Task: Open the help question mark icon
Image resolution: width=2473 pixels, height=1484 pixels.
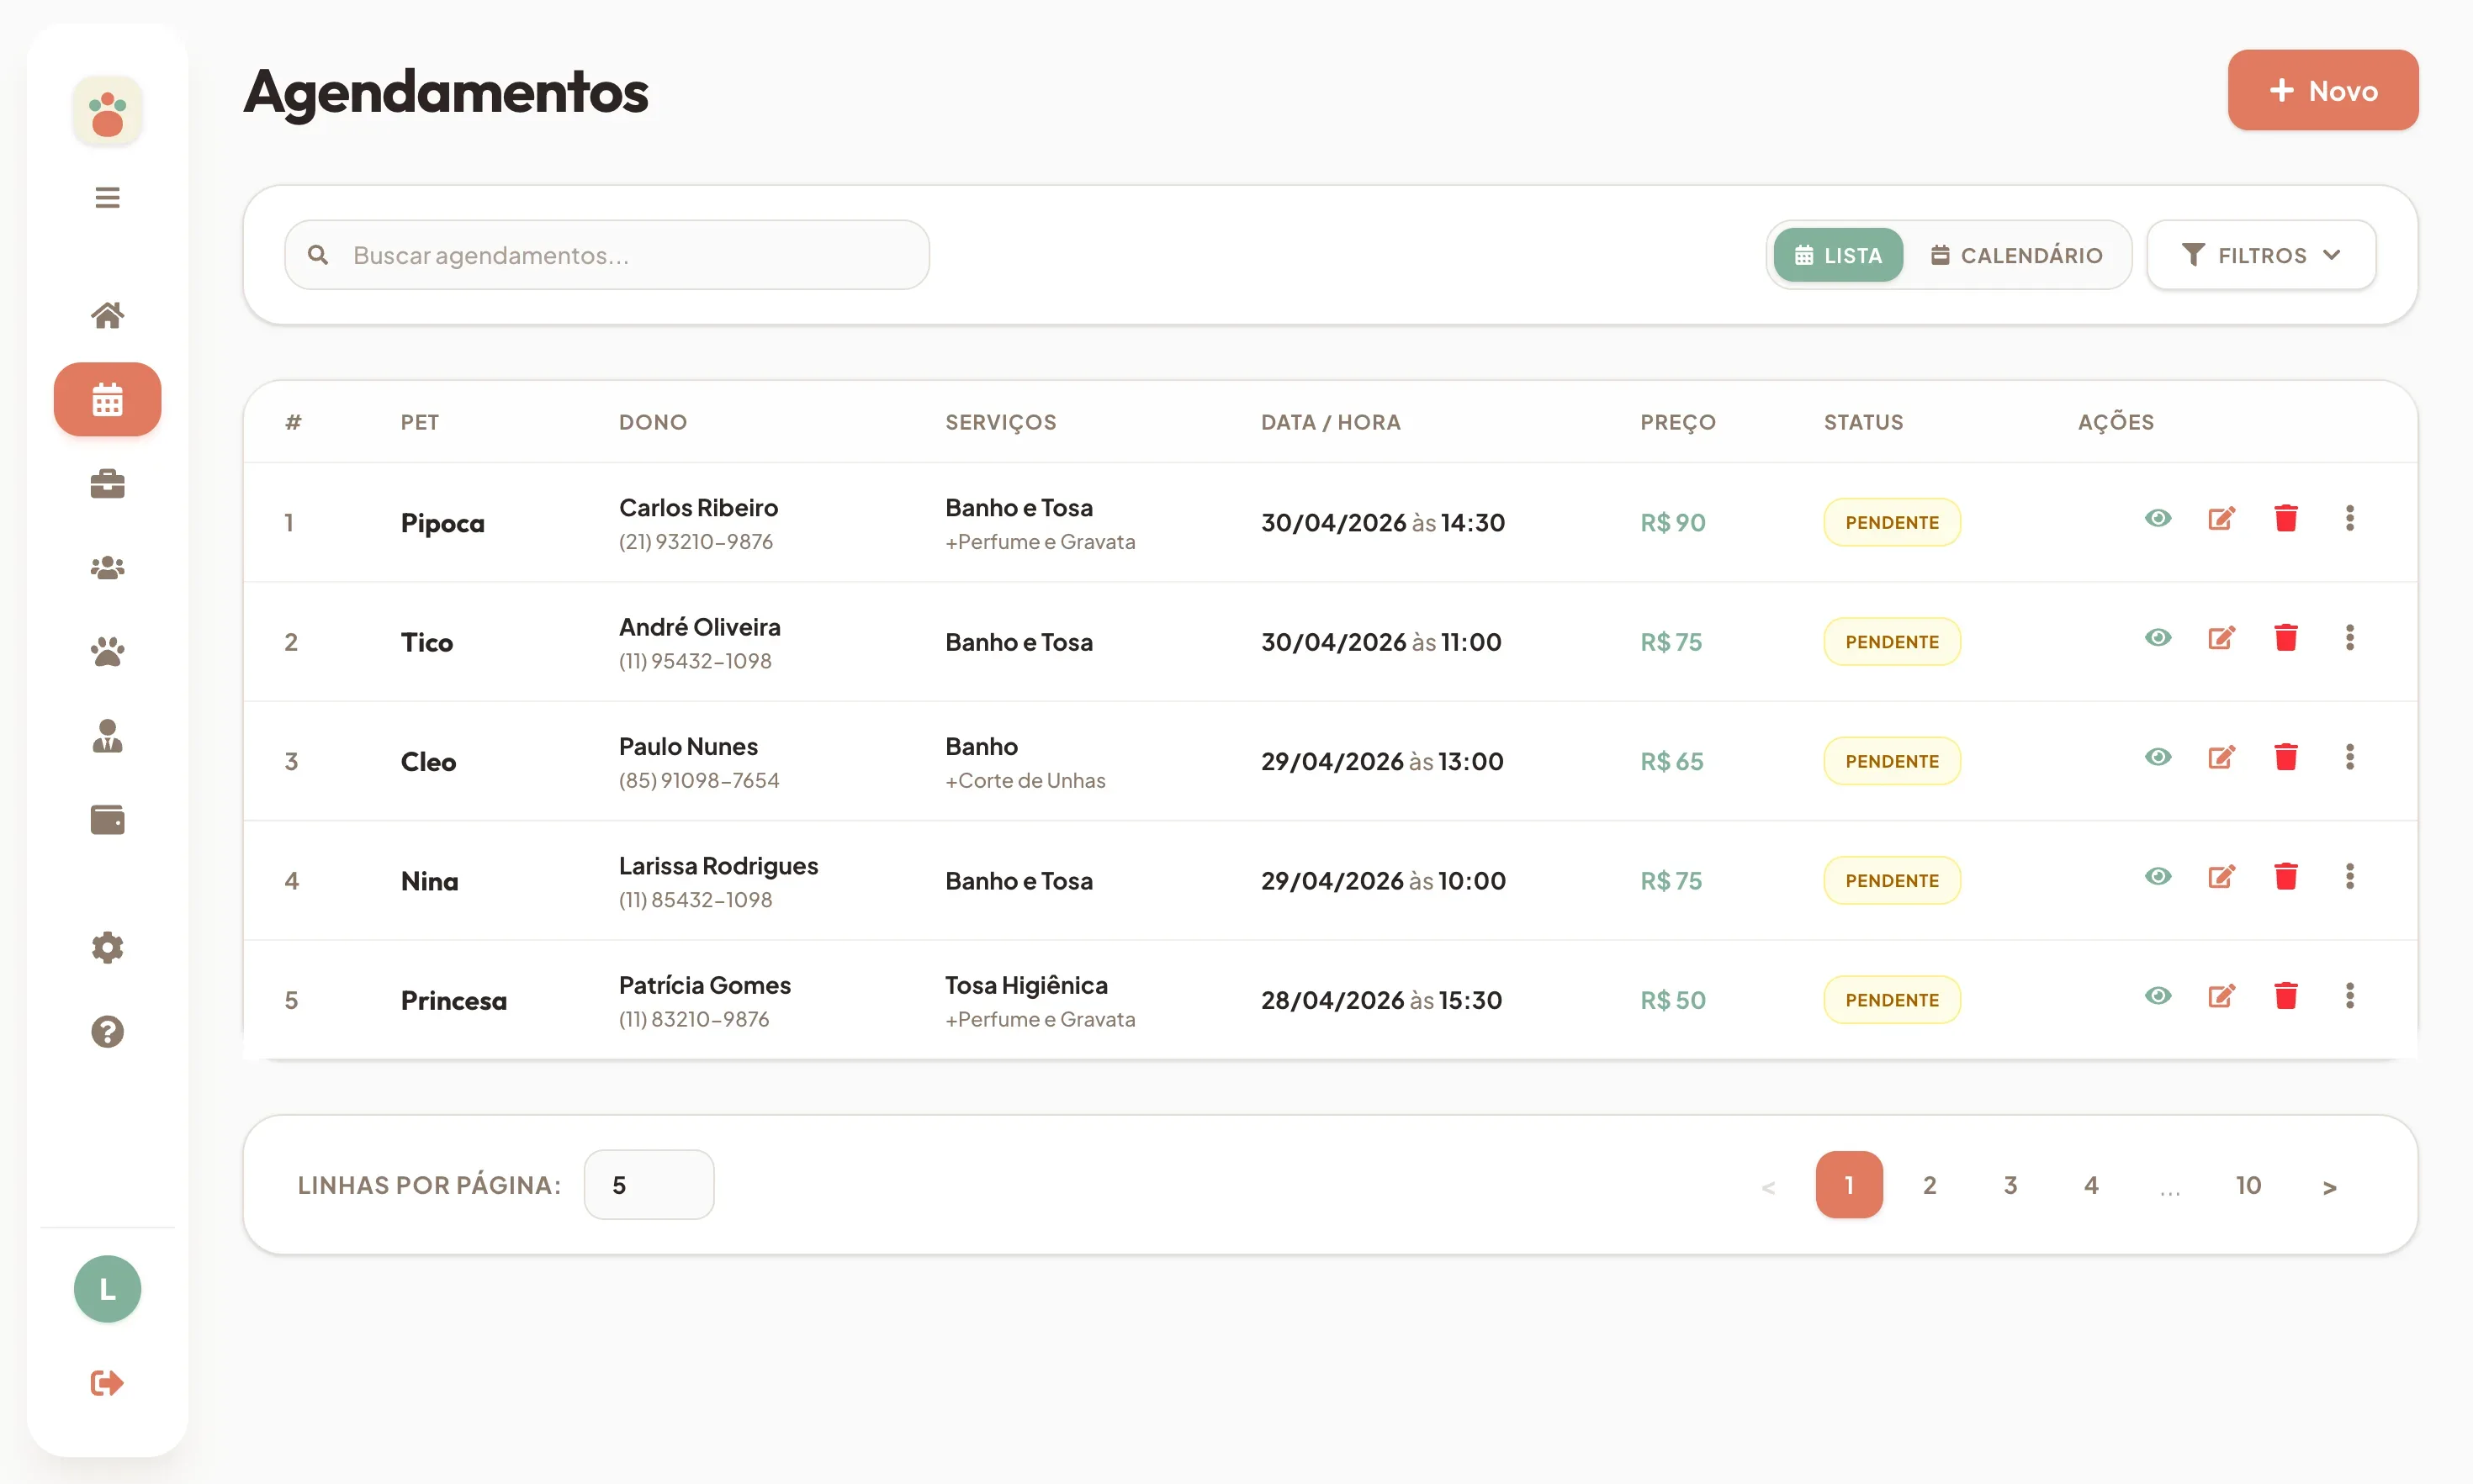Action: (107, 1031)
